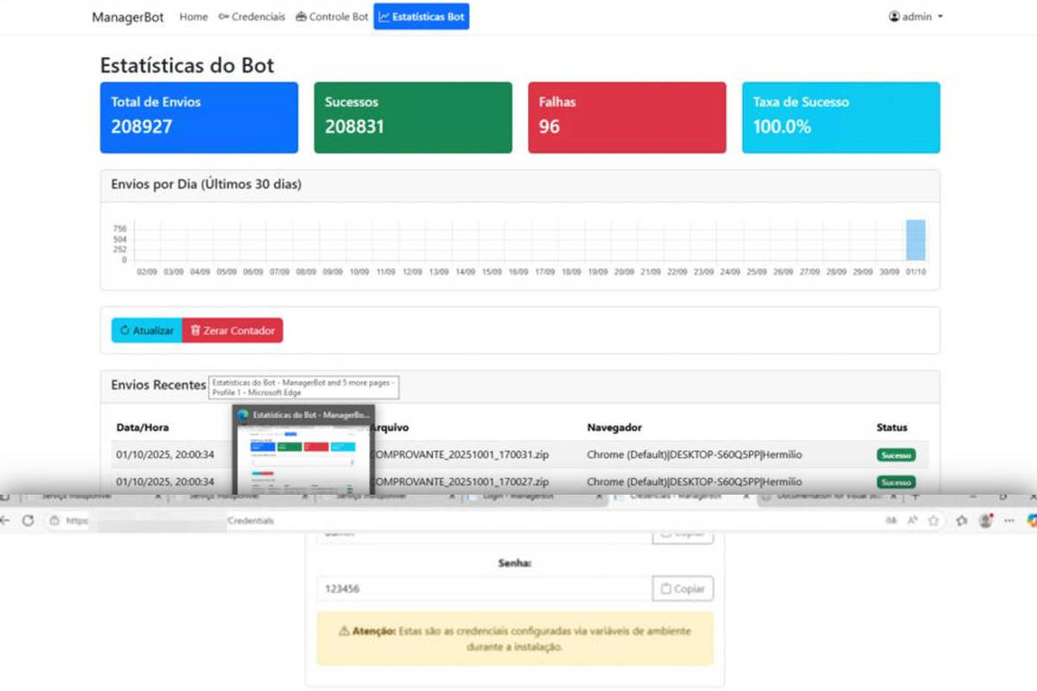Expand the admin user dropdown
1037x691 pixels.
(916, 16)
